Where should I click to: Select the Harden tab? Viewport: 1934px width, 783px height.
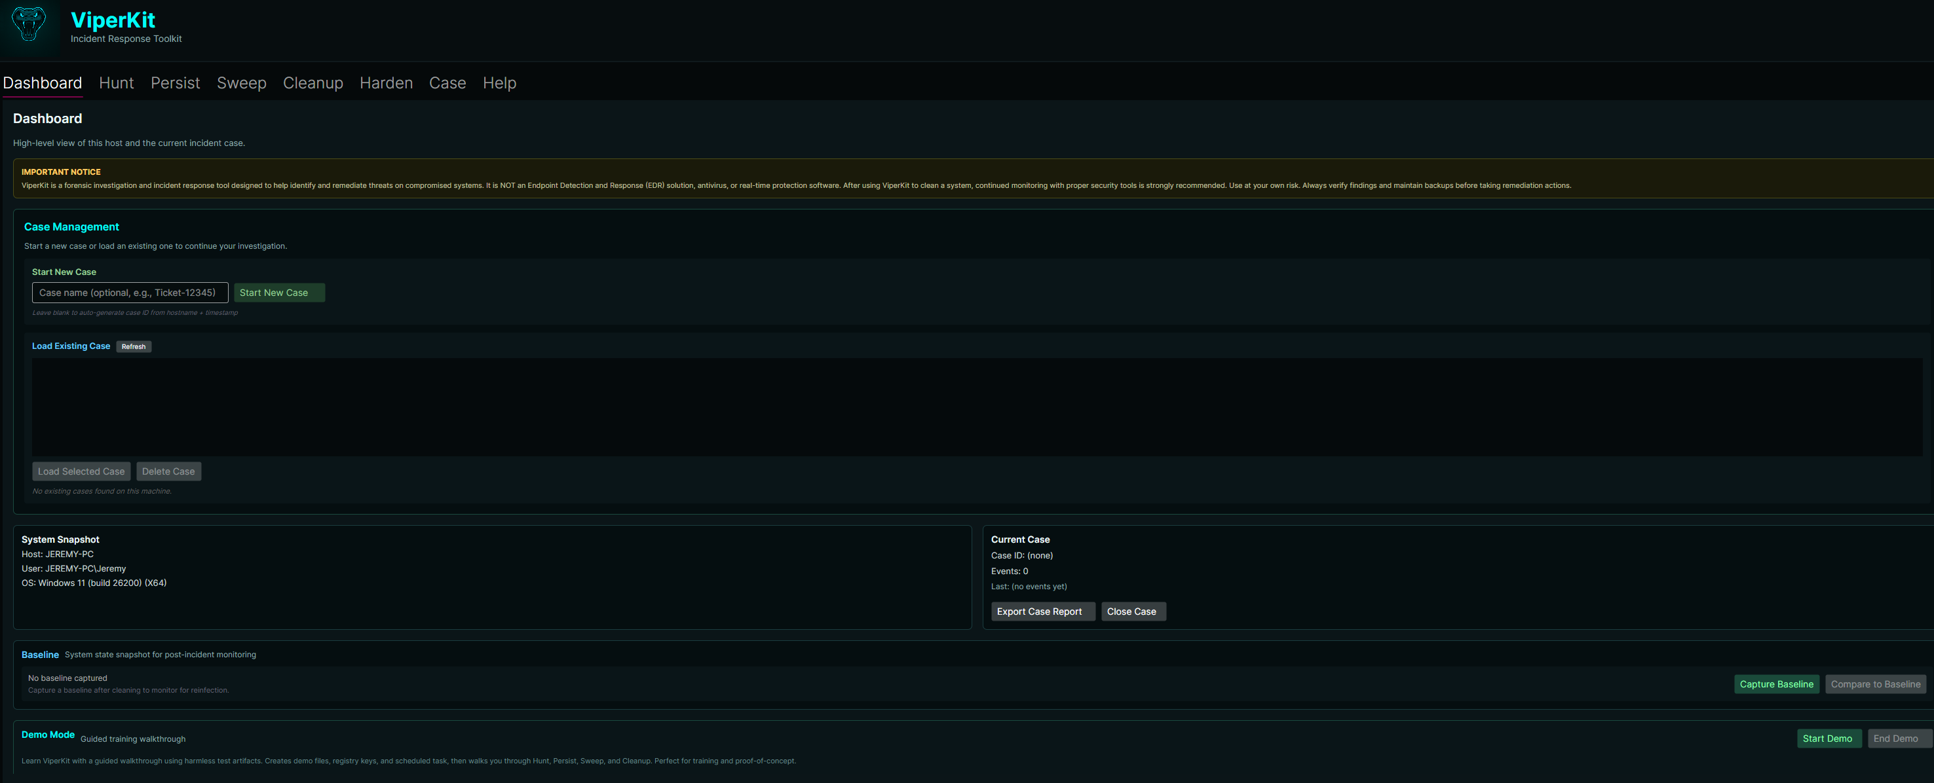point(385,83)
